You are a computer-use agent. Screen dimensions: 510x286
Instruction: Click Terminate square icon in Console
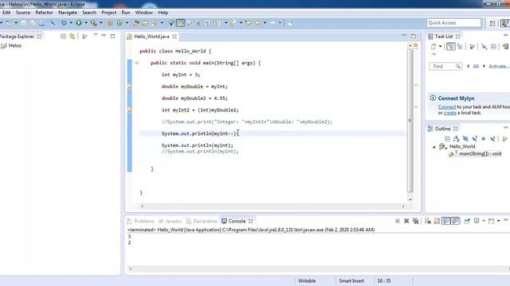coord(398,221)
